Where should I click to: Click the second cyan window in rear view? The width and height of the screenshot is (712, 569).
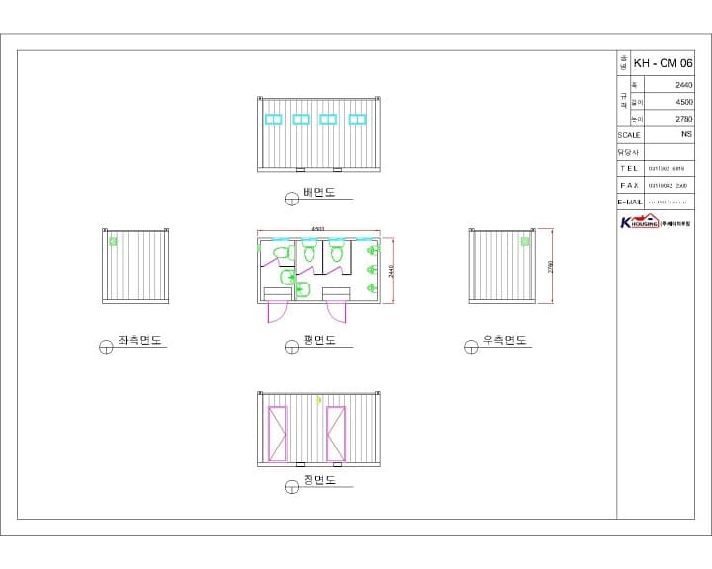click(301, 120)
